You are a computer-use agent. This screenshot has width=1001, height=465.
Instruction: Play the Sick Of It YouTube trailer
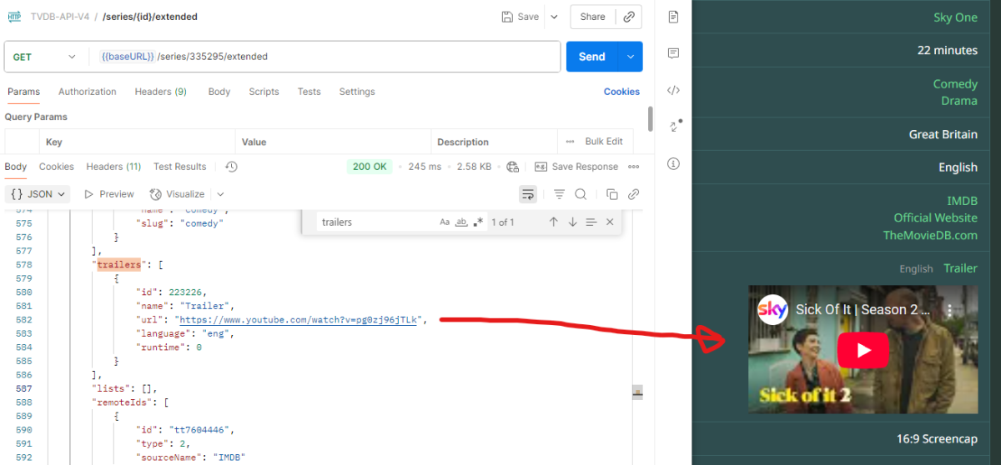click(x=863, y=350)
